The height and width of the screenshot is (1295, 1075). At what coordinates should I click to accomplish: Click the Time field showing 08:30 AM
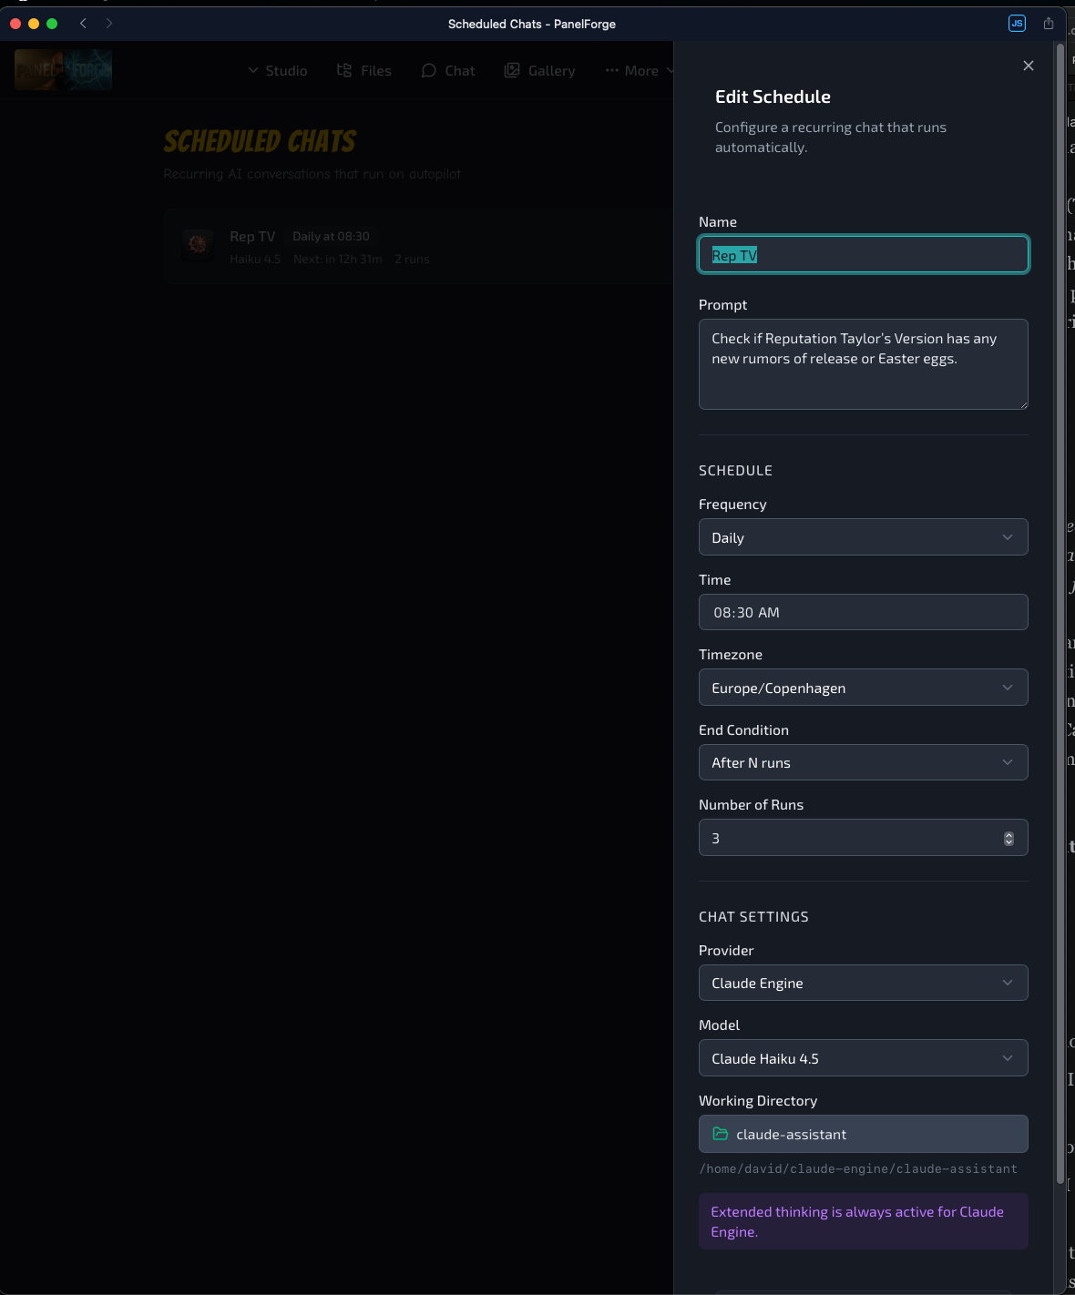point(863,612)
